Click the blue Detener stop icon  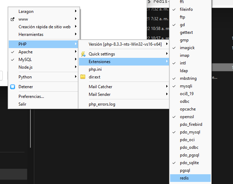pyautogui.click(x=13, y=87)
